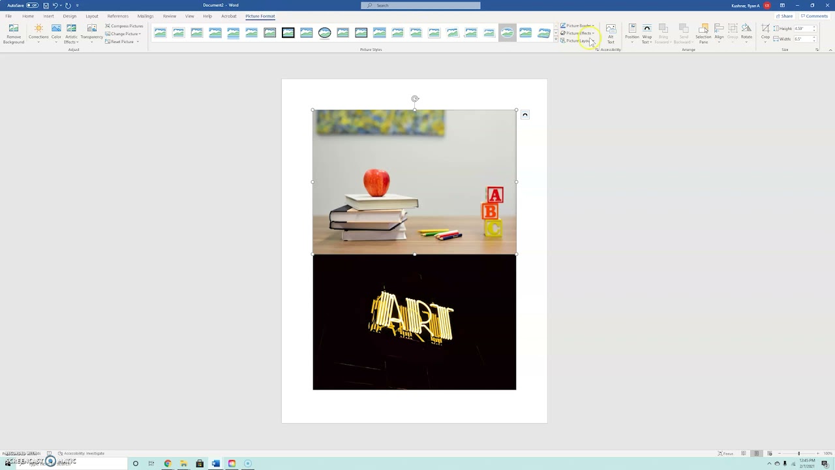Open the Acrobat tab
Viewport: 835px width, 470px height.
(x=229, y=16)
